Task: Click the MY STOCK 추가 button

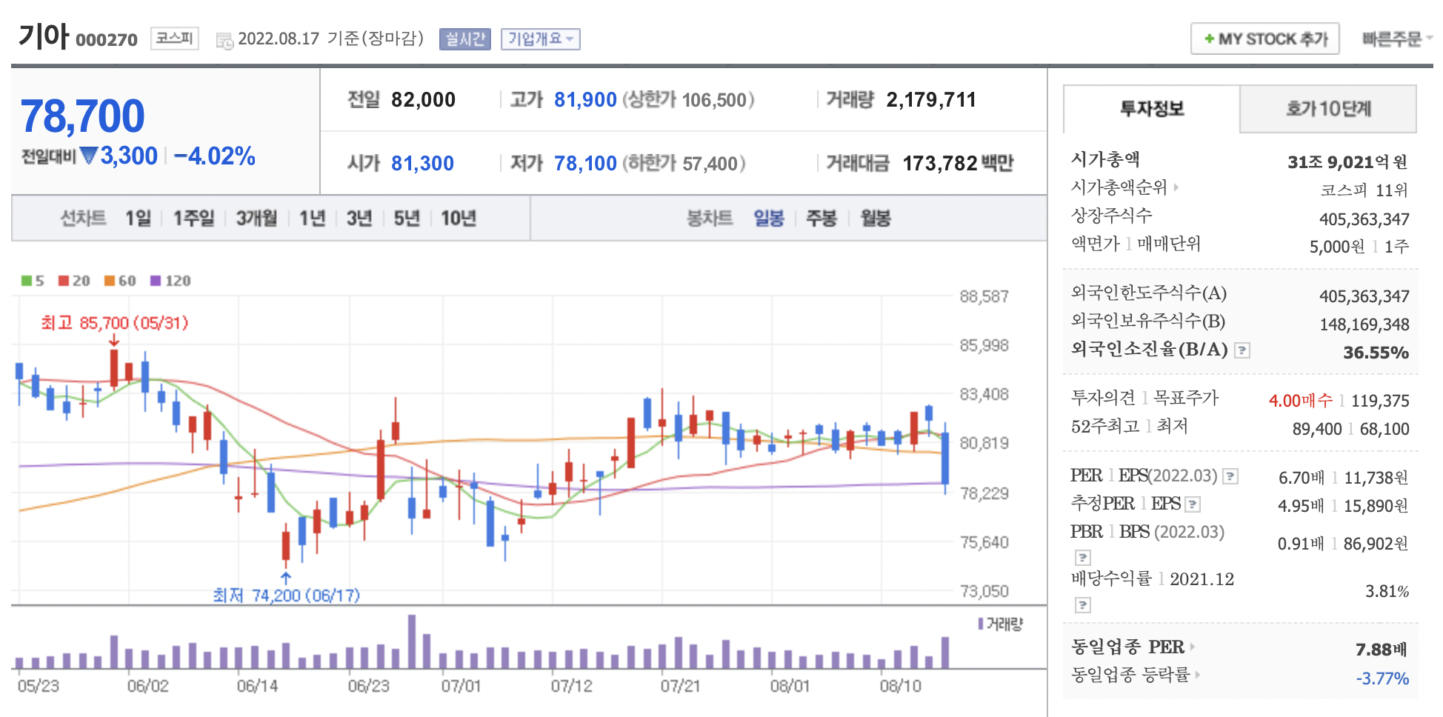Action: (1265, 39)
